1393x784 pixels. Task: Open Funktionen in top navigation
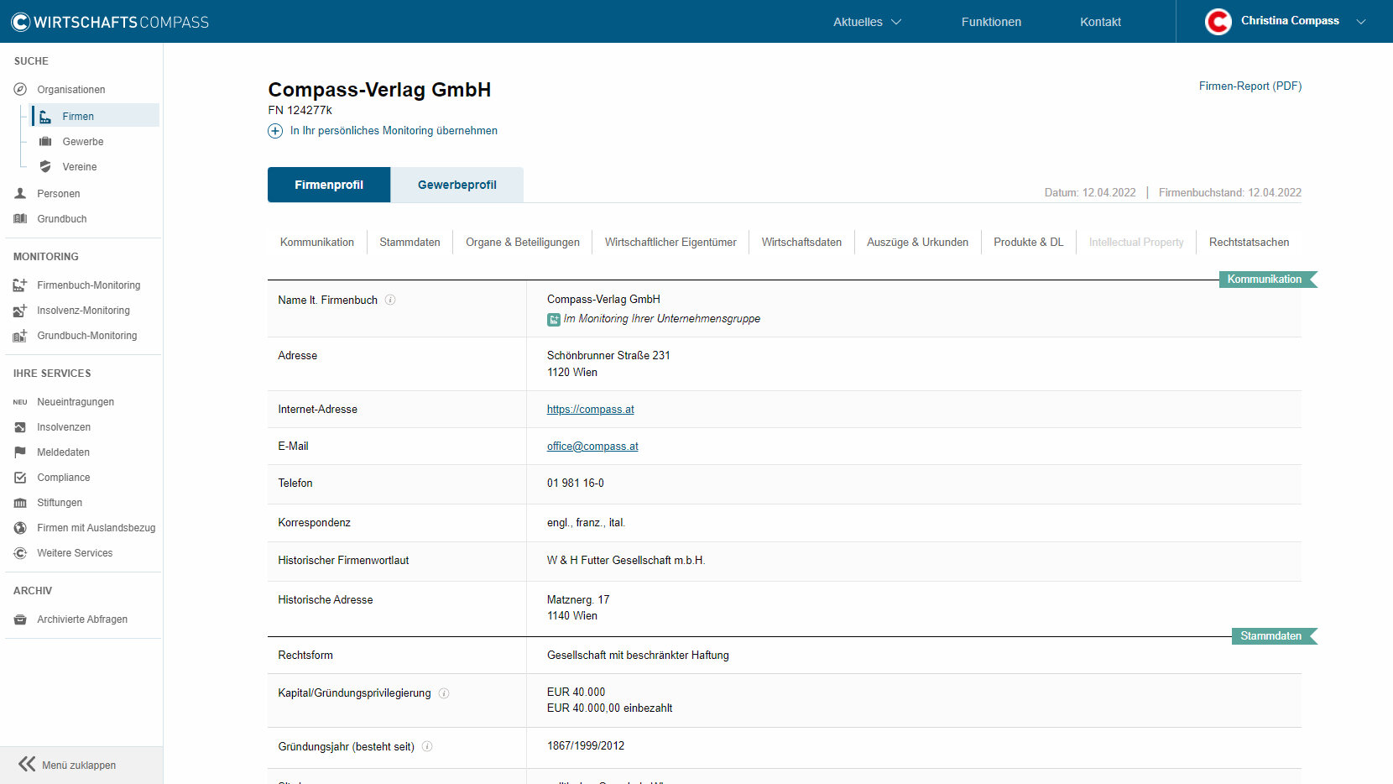(x=991, y=22)
